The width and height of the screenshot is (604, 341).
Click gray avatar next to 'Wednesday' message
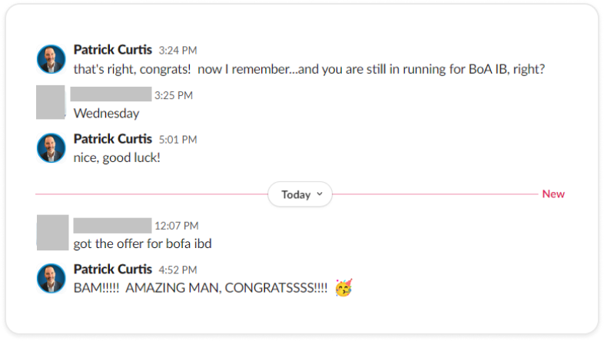[x=52, y=103]
